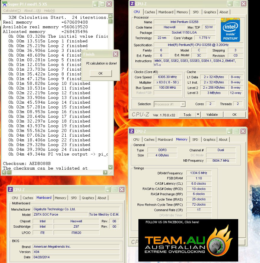Screen dimensions: 260x263
Task: Select Graphics tab in CPU-Z Memory window
Action: pos(209,140)
